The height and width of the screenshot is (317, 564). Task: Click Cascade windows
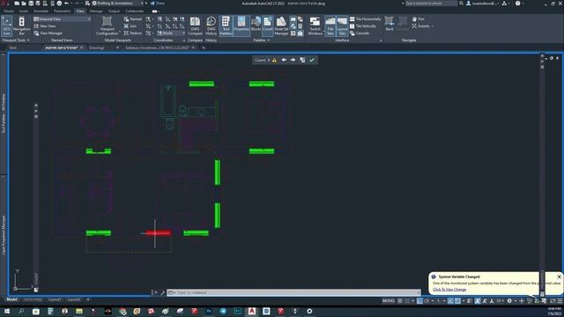pyautogui.click(x=360, y=33)
